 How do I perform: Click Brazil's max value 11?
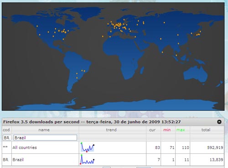187,160
